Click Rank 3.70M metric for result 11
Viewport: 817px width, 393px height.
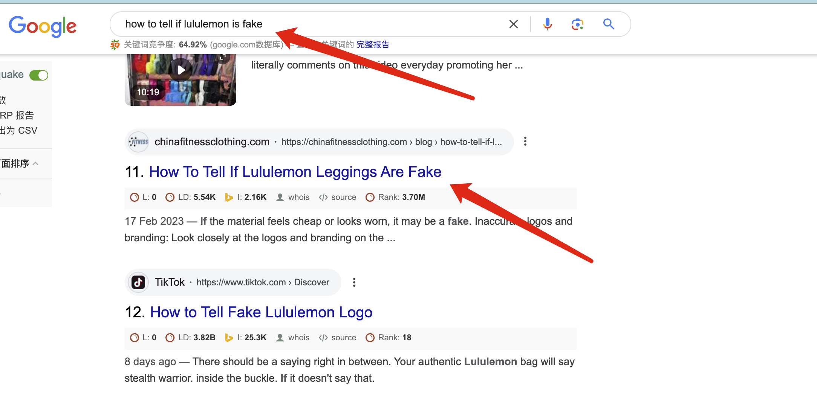395,197
